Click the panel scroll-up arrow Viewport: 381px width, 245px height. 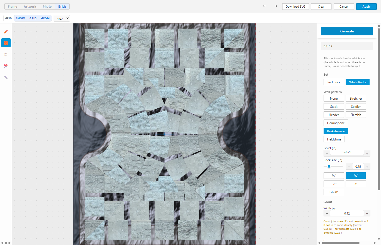[x=379, y=26]
